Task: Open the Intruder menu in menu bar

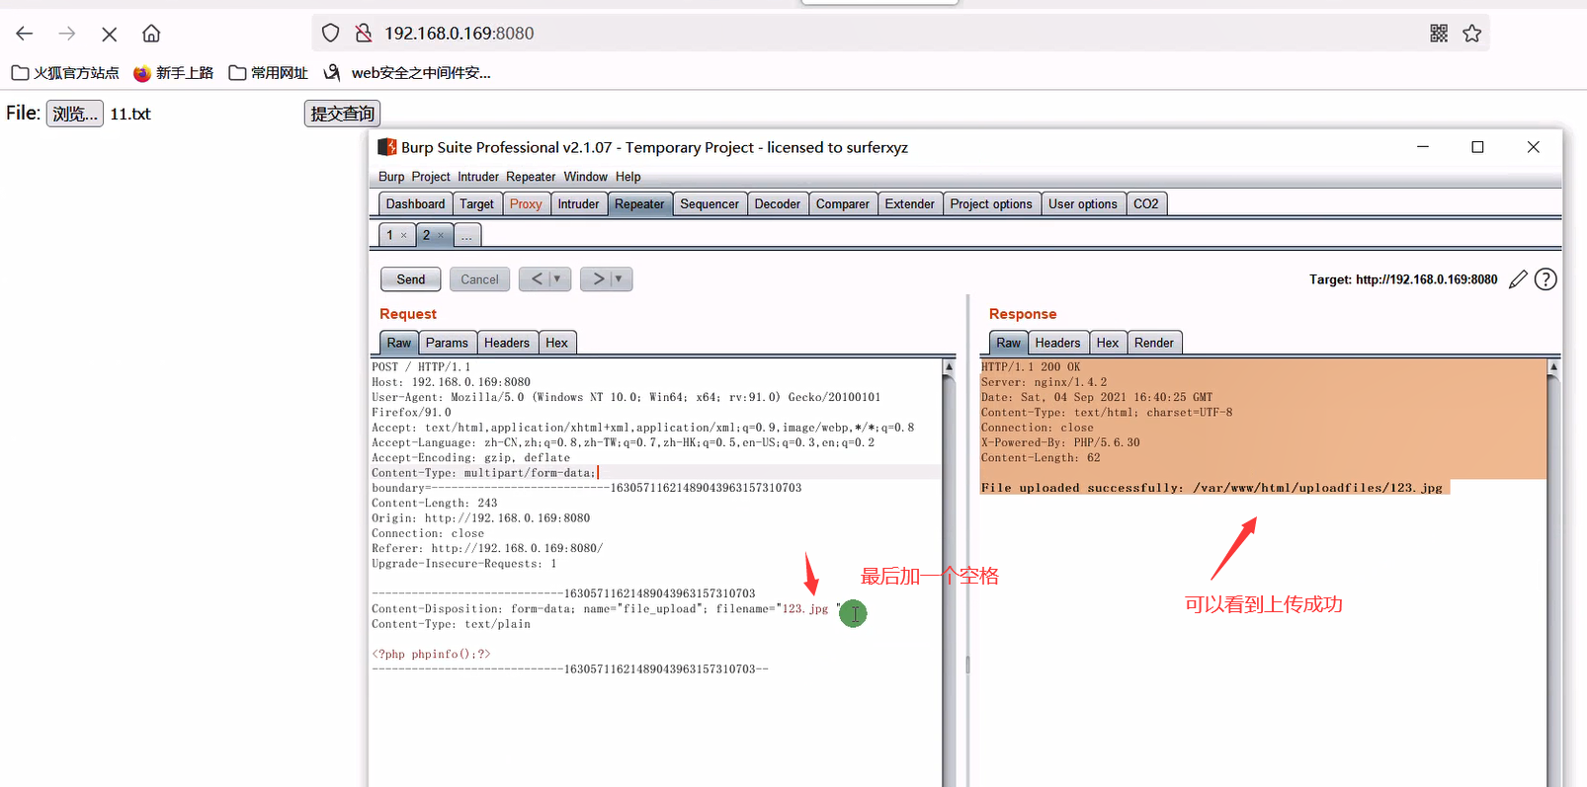Action: pos(478,177)
